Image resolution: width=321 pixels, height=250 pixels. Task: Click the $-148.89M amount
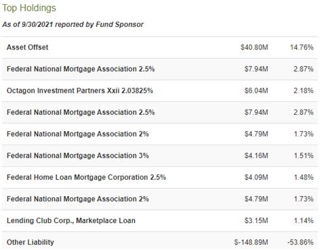[251, 243]
